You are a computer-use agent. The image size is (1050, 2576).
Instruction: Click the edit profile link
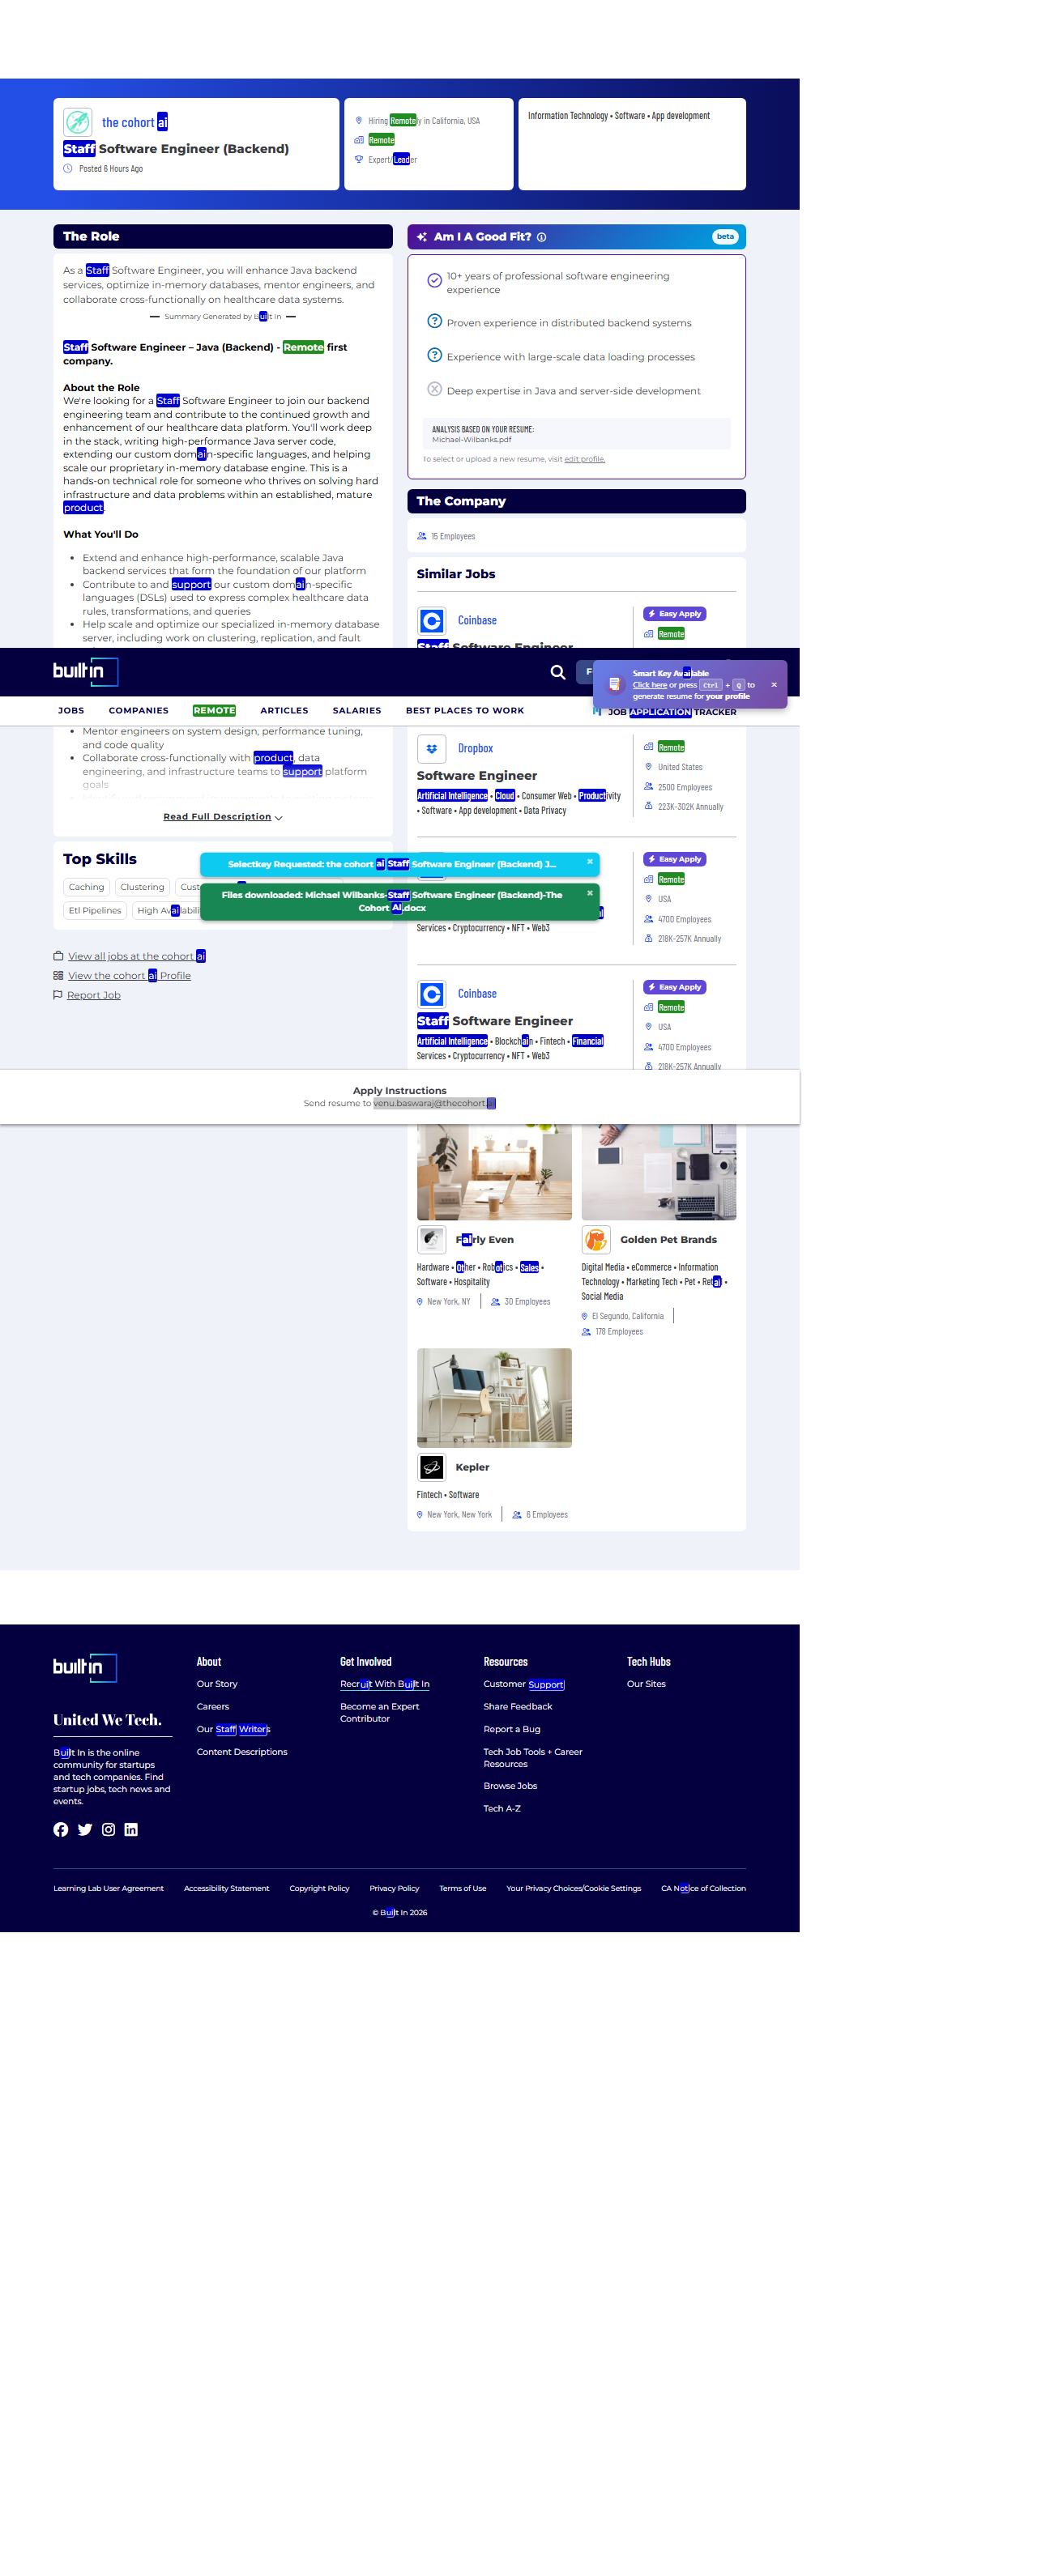[584, 459]
